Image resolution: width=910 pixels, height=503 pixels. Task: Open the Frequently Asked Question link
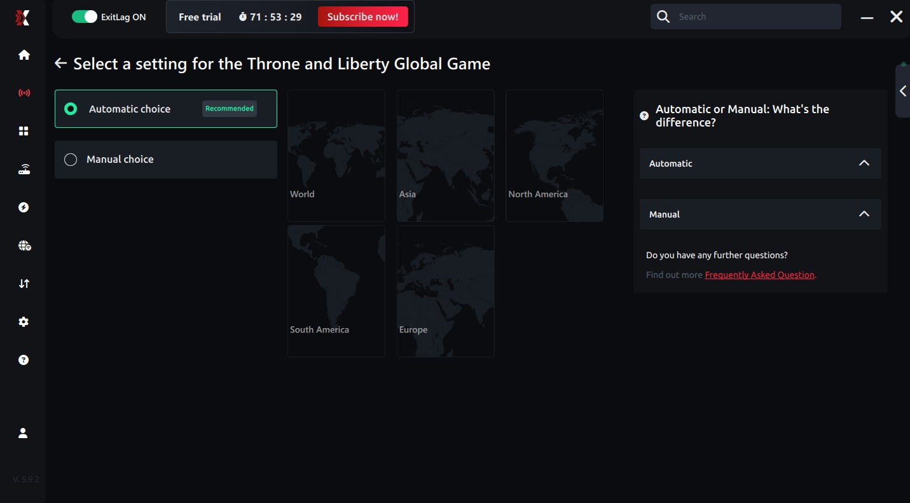(760, 275)
